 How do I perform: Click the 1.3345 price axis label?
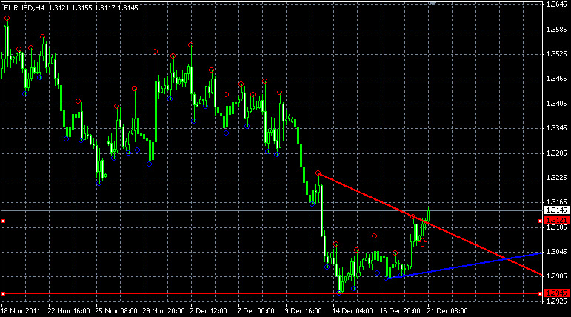(557, 128)
